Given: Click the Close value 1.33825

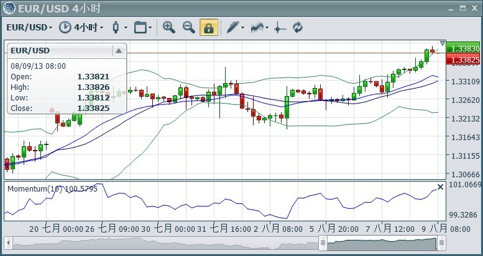Looking at the screenshot, I should tap(93, 108).
